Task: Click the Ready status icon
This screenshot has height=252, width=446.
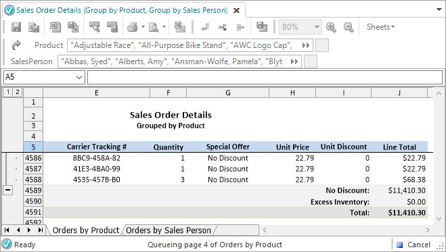Action: [x=7, y=245]
